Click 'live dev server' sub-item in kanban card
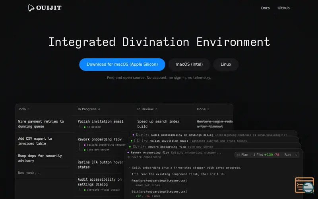Image resolution: width=318 pixels, height=199 pixels. (x=98, y=150)
